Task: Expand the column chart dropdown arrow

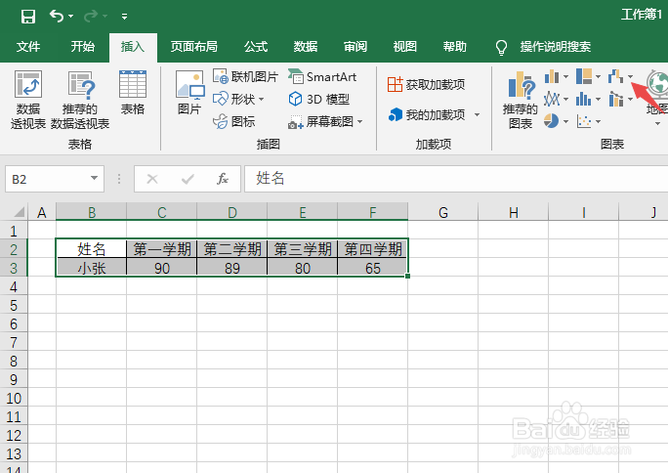Action: point(565,77)
